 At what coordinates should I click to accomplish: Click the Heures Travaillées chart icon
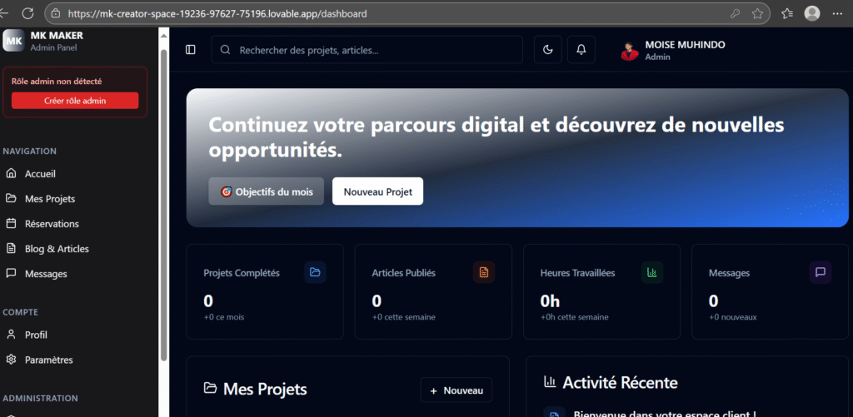pyautogui.click(x=651, y=272)
